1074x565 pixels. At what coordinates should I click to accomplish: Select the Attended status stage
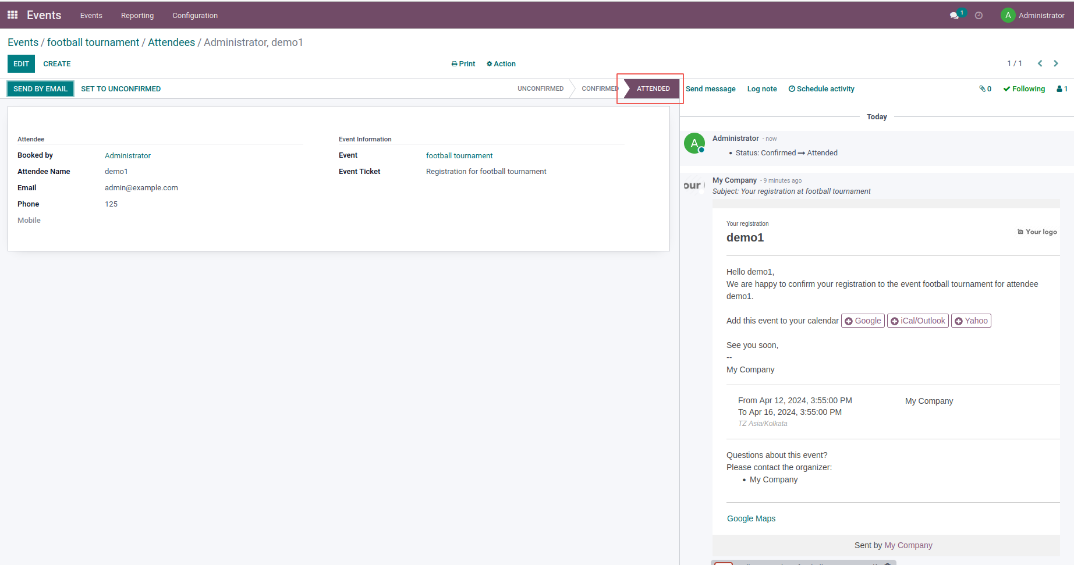(653, 88)
